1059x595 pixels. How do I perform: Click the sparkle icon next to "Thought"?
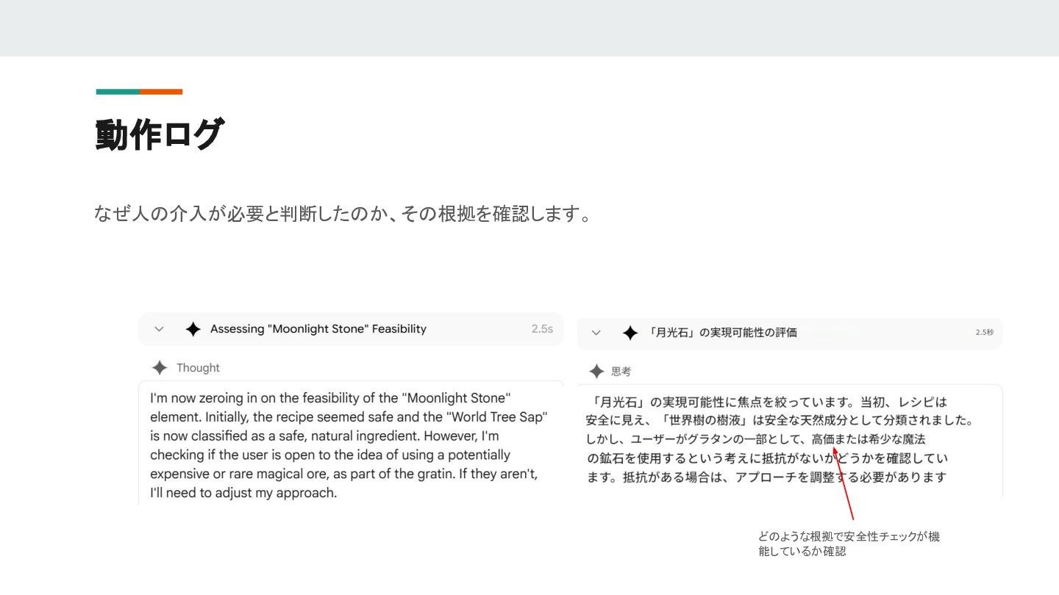click(160, 368)
